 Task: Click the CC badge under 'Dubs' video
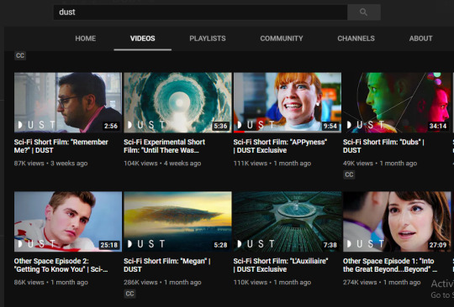coord(349,174)
